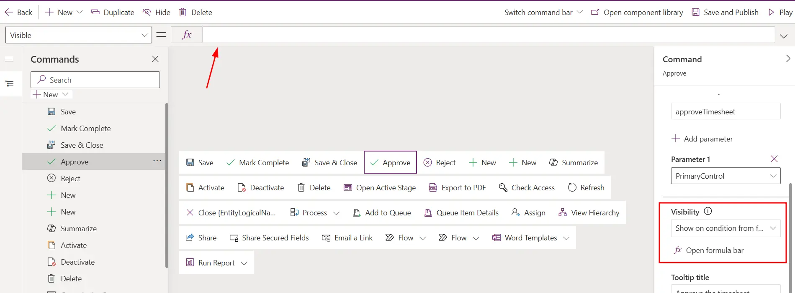Click Summarize icon in canvas command bar
Viewport: 795px width, 293px height.
coord(553,162)
